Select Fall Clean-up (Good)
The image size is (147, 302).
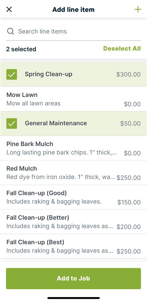pyautogui.click(x=73, y=197)
